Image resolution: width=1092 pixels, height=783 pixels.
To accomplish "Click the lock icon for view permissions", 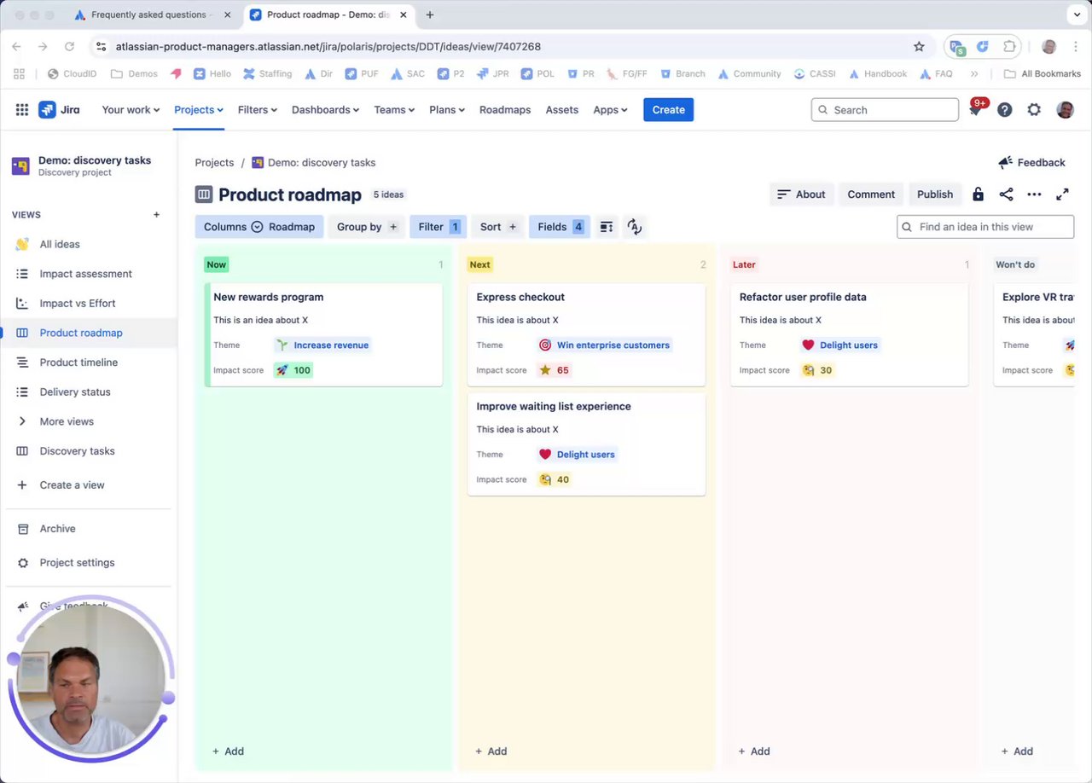I will pyautogui.click(x=979, y=194).
